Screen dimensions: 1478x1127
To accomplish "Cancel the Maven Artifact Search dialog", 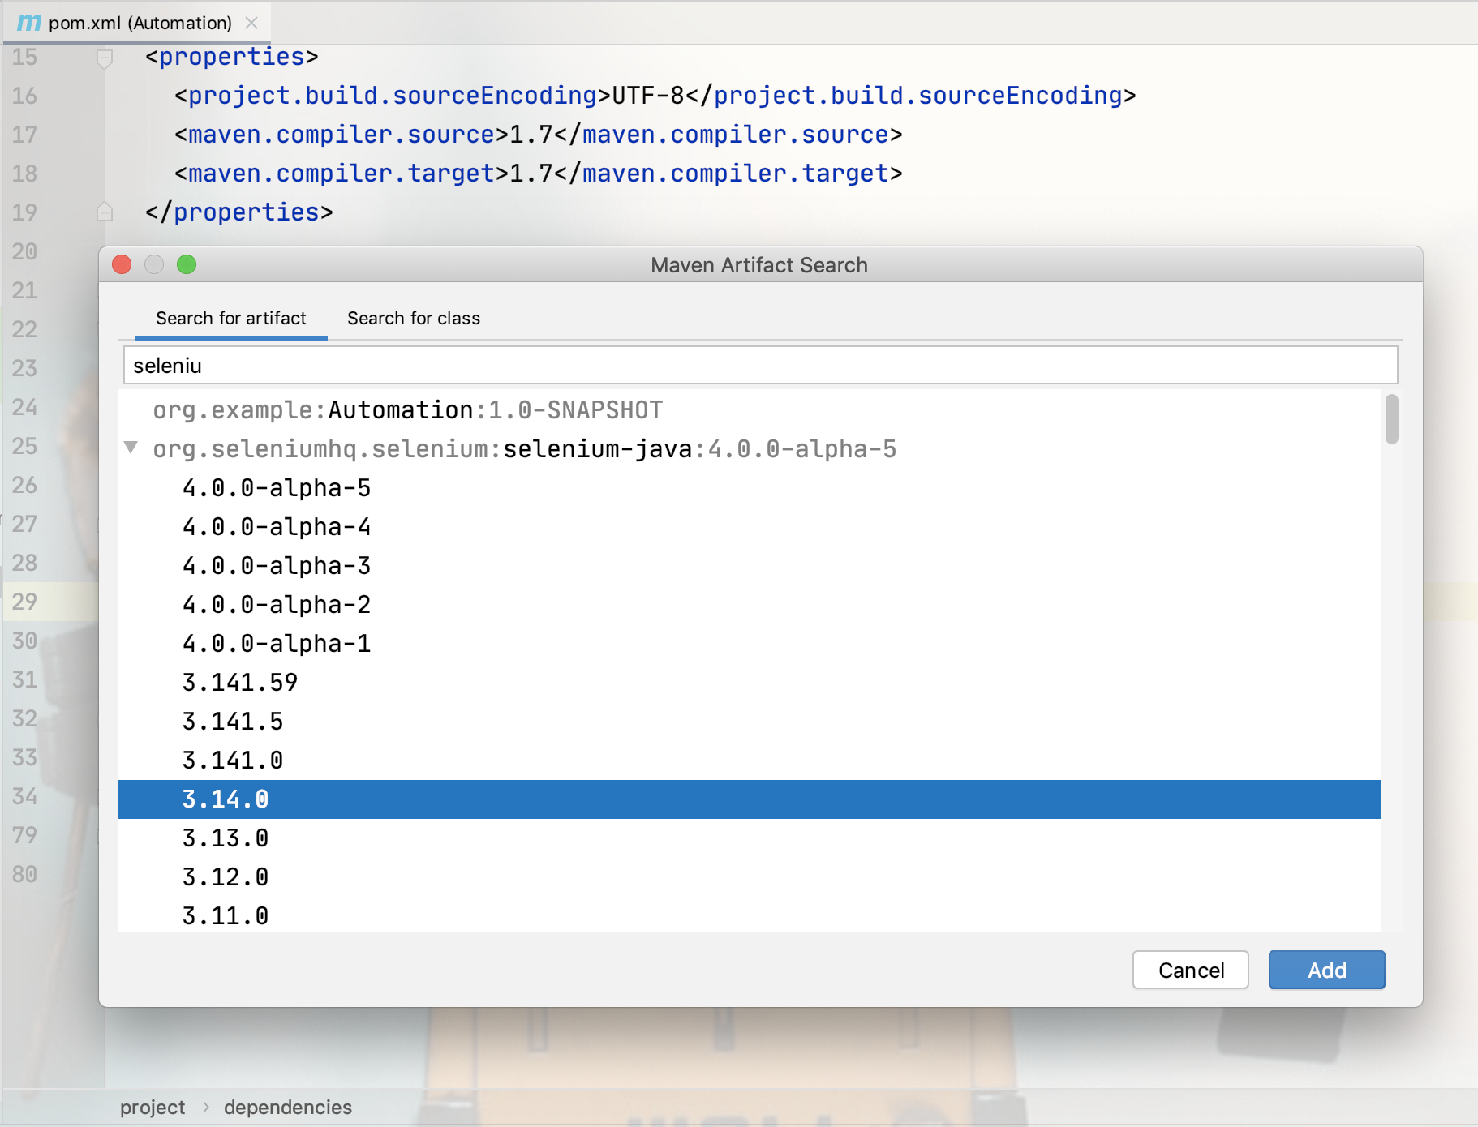I will point(1190,970).
